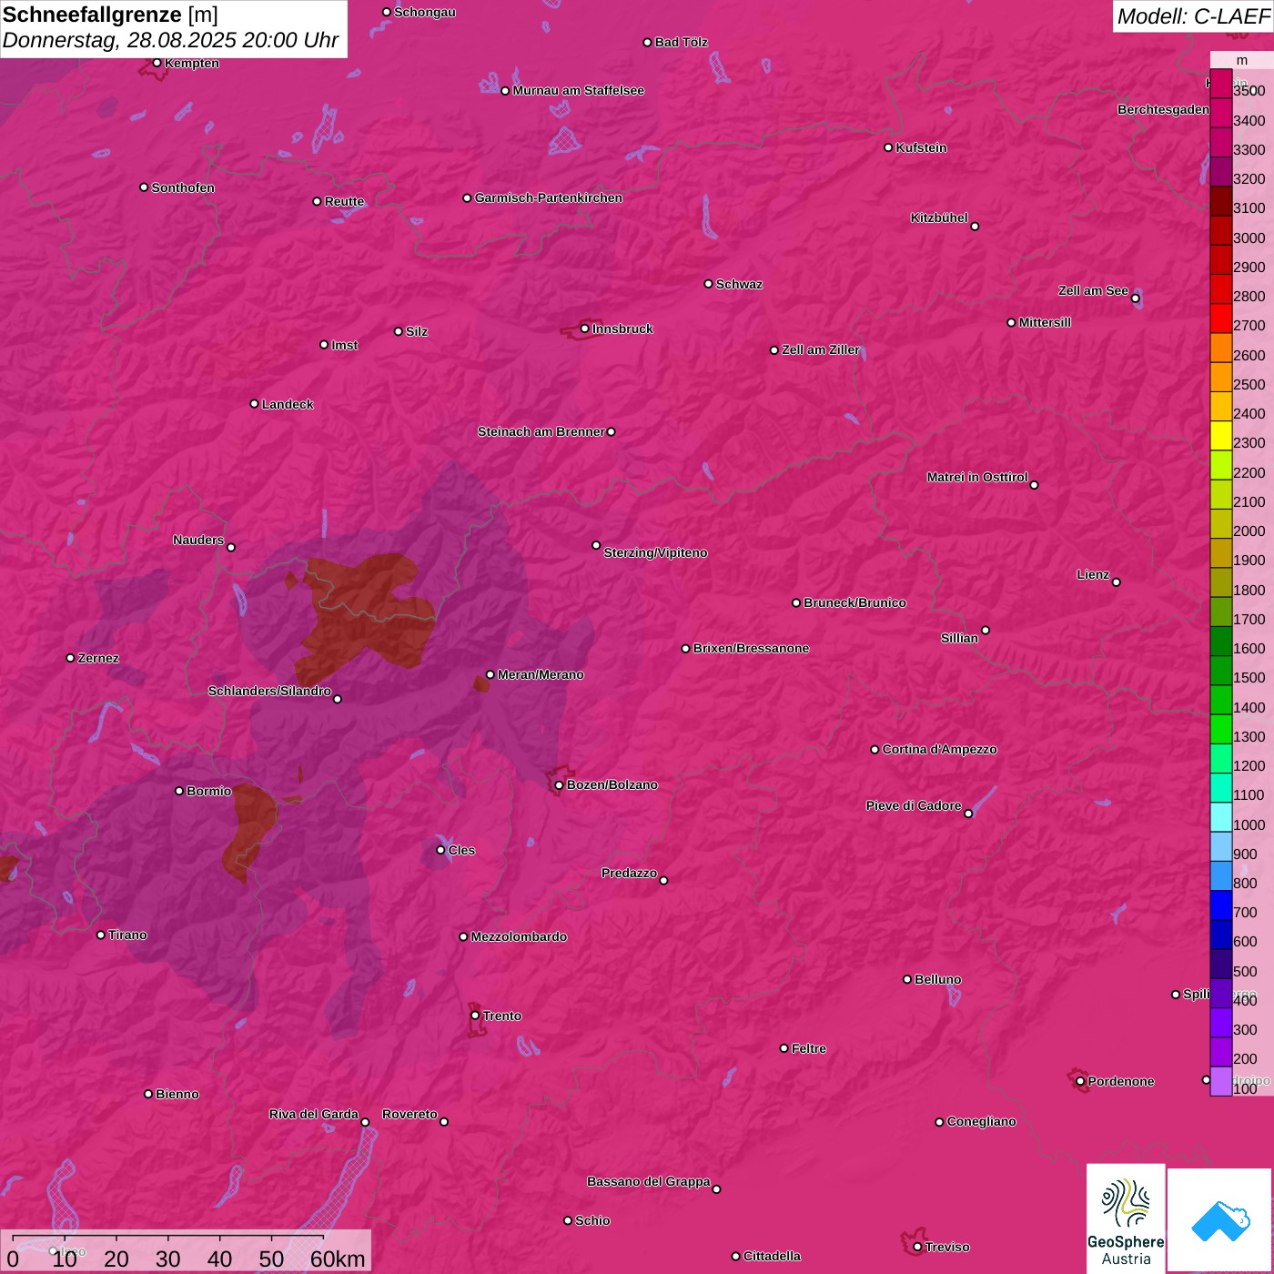This screenshot has height=1274, width=1274.
Task: Click the Lienz location dot
Action: [x=1117, y=582]
